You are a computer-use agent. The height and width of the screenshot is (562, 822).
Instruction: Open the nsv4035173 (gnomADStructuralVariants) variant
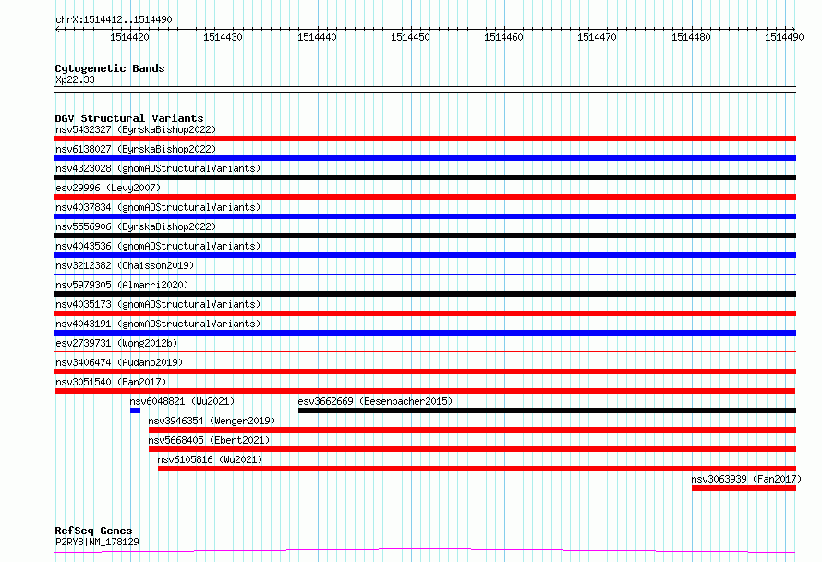coord(158,304)
